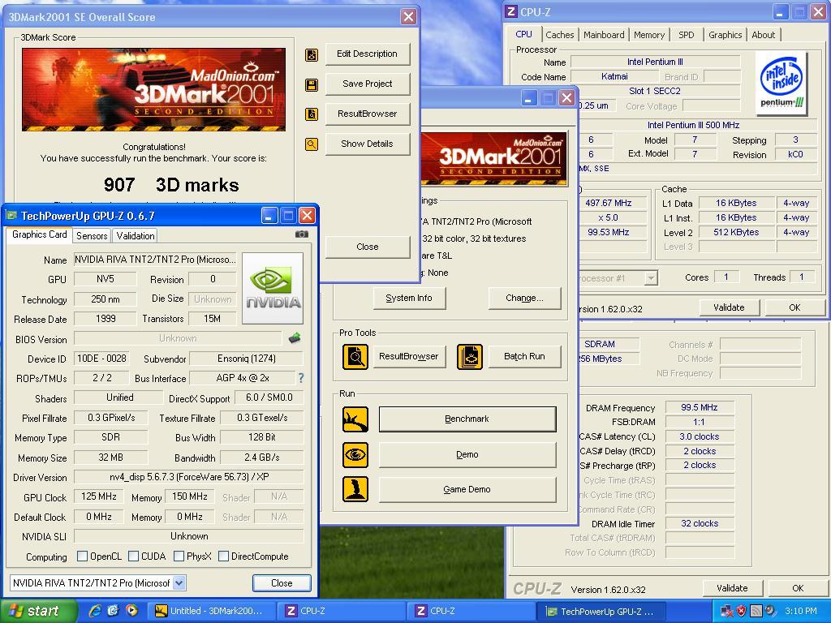The width and height of the screenshot is (831, 623).
Task: Click the GPU-Z camera screenshot icon
Action: coord(302,234)
